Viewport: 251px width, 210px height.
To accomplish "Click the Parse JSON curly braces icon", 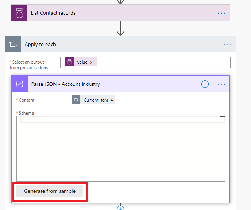I will point(19,84).
